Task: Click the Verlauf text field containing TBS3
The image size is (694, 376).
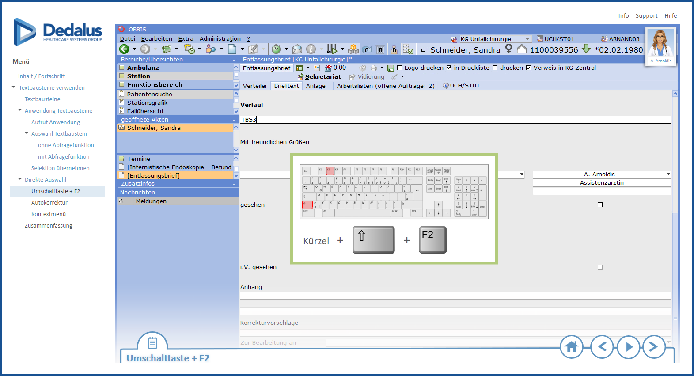Action: pos(455,120)
